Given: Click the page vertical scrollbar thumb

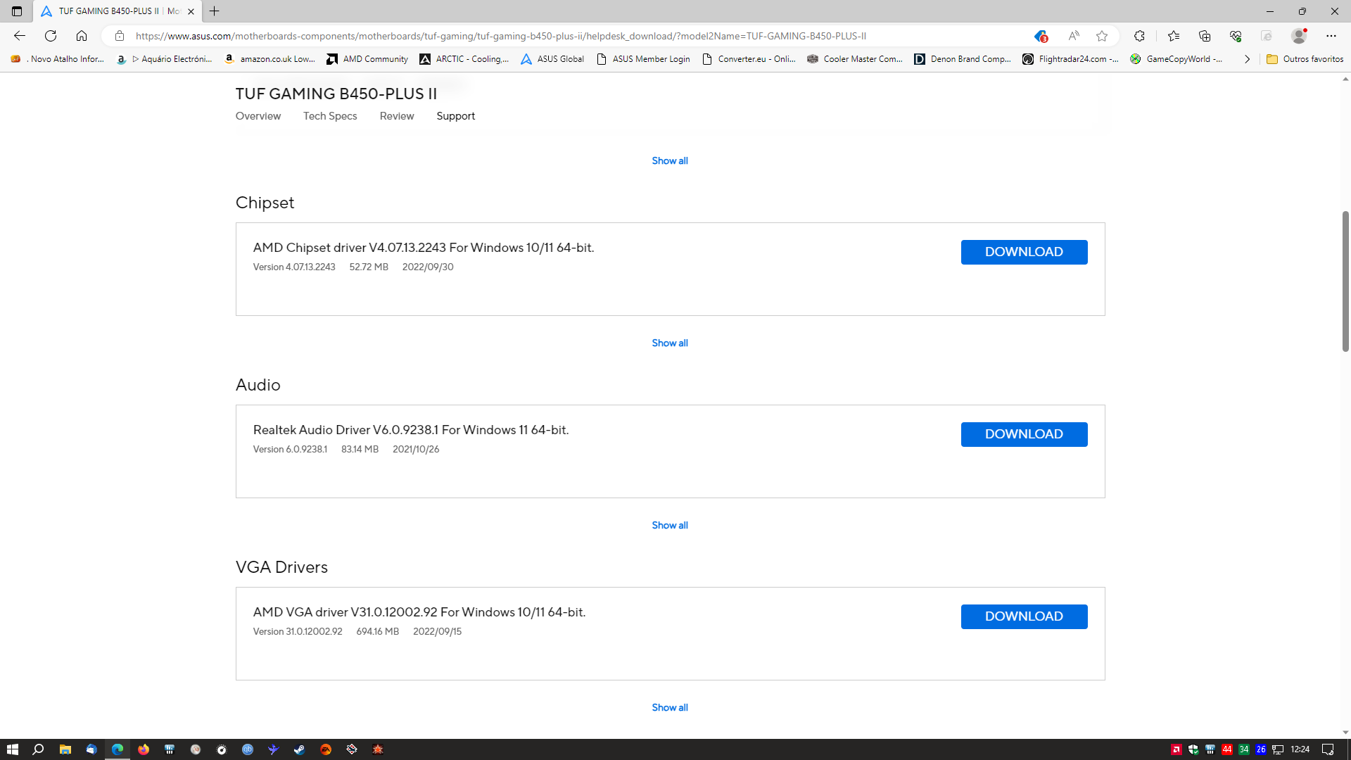Looking at the screenshot, I should pos(1345,281).
